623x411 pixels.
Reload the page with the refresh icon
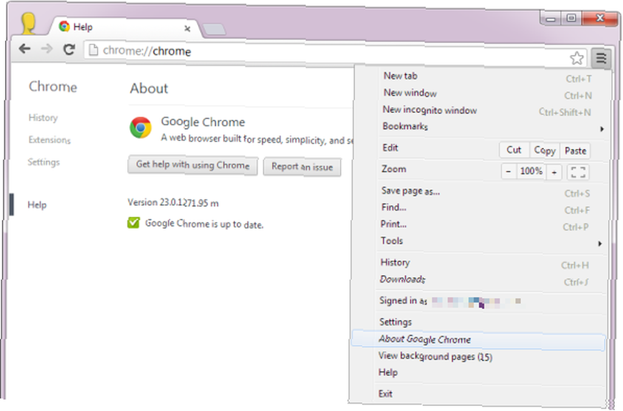coord(69,49)
